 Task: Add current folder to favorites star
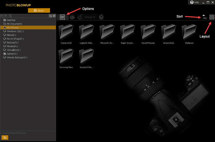54,16
